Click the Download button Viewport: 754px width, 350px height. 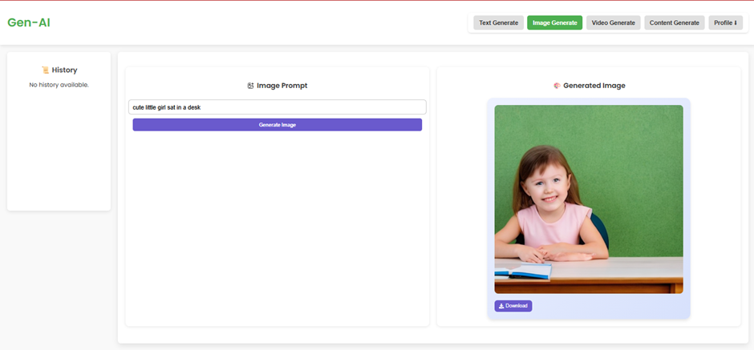tap(513, 306)
